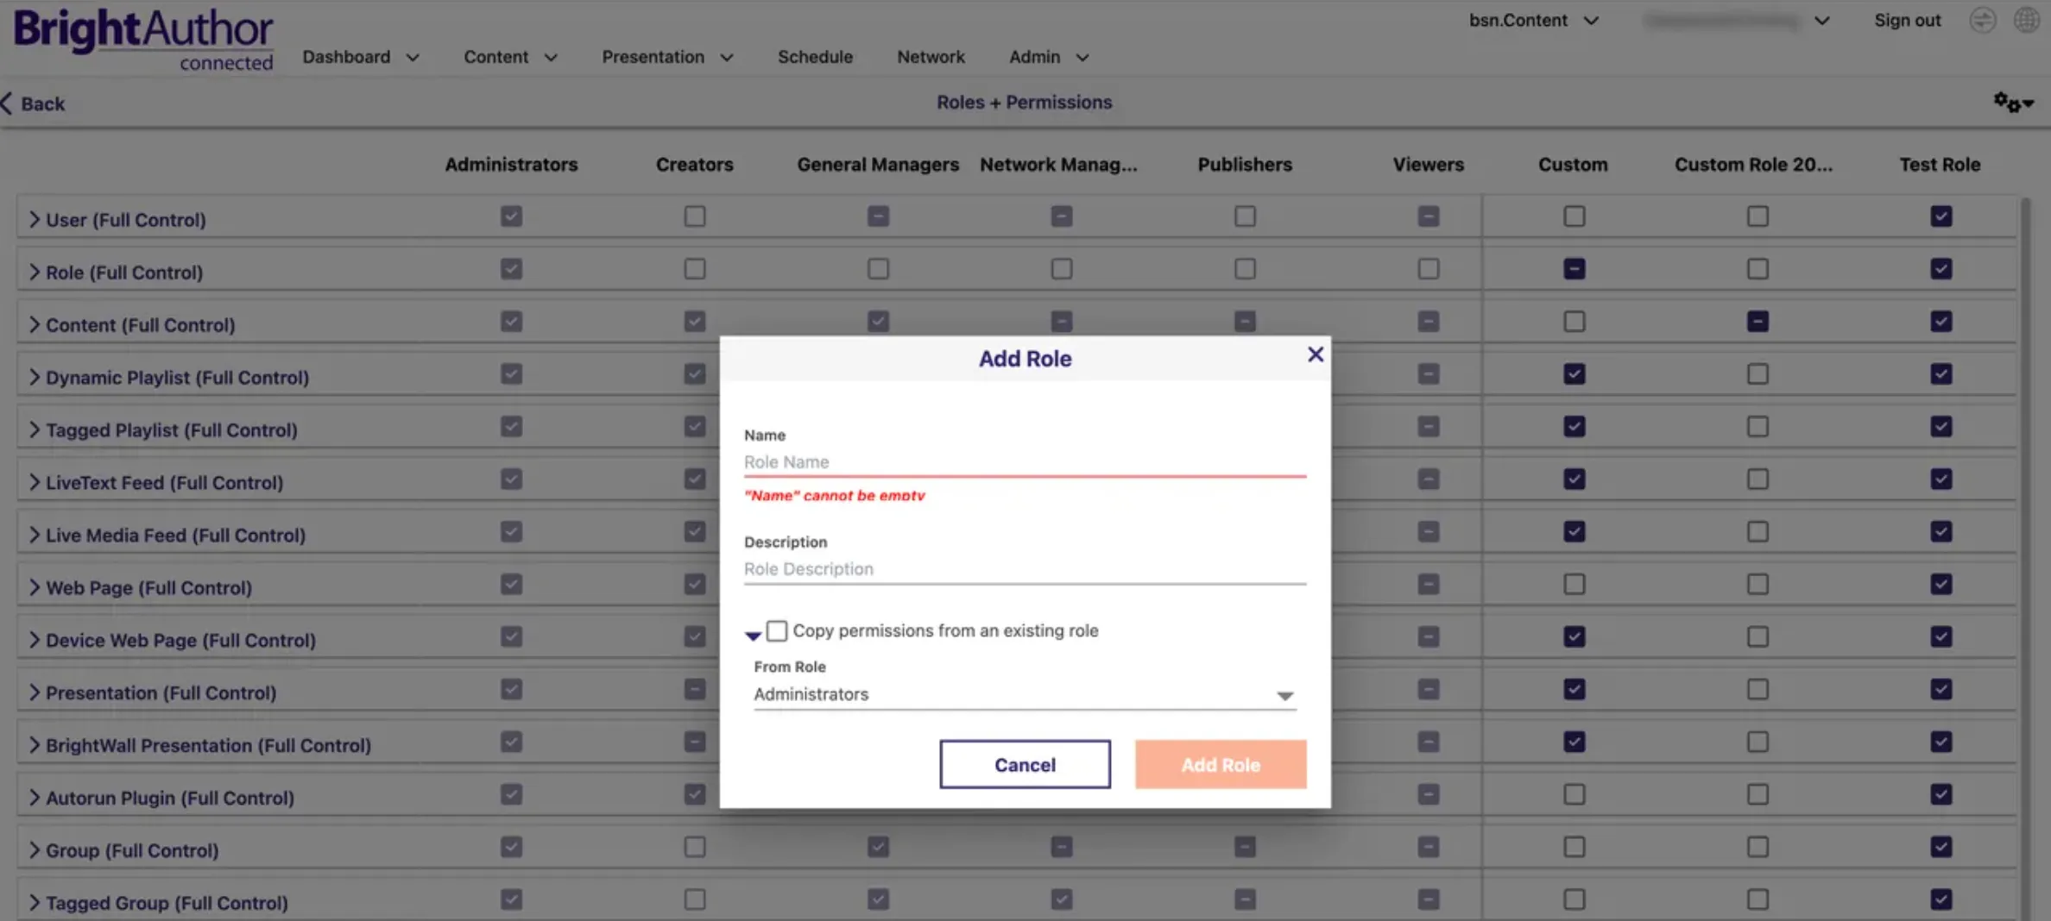2051x921 pixels.
Task: Close the Add Role dialog
Action: 1315,354
